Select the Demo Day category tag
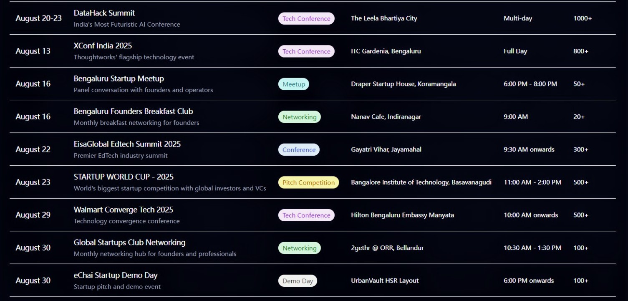The image size is (628, 301). [x=298, y=281]
